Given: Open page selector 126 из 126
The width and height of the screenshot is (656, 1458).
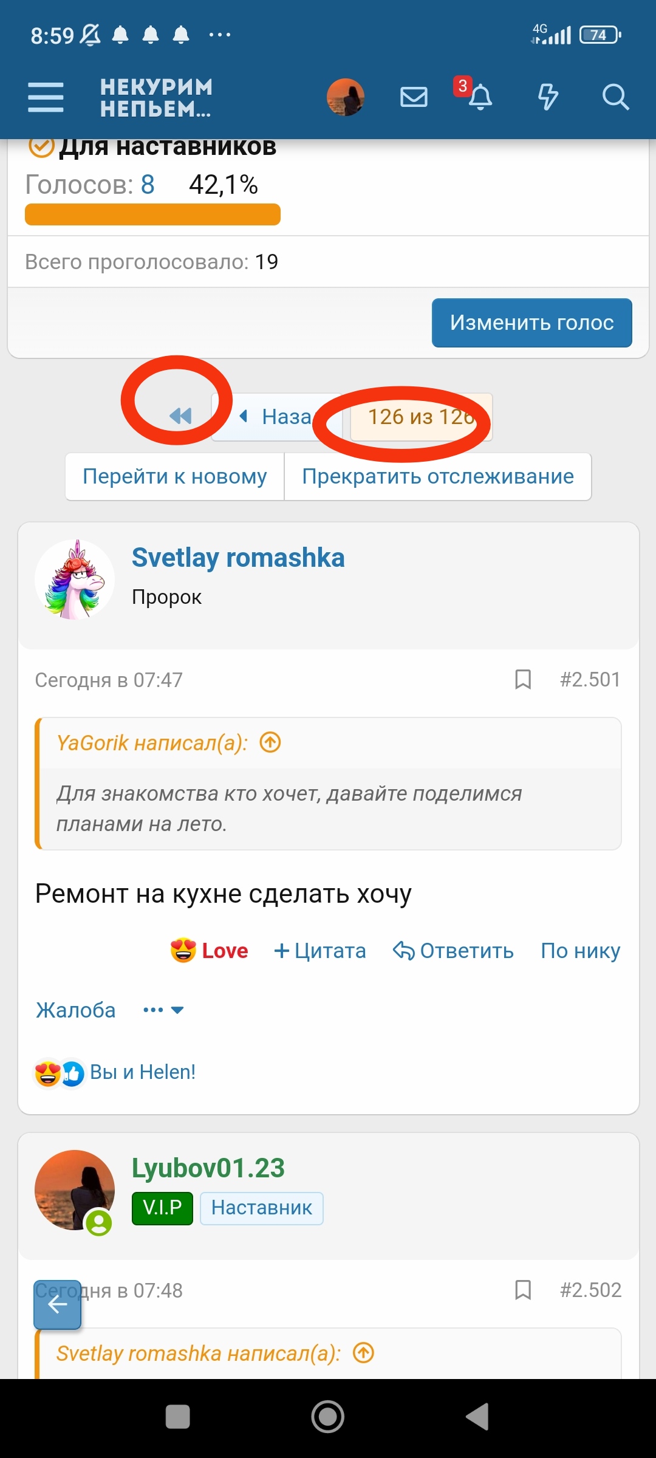Looking at the screenshot, I should pos(421,417).
